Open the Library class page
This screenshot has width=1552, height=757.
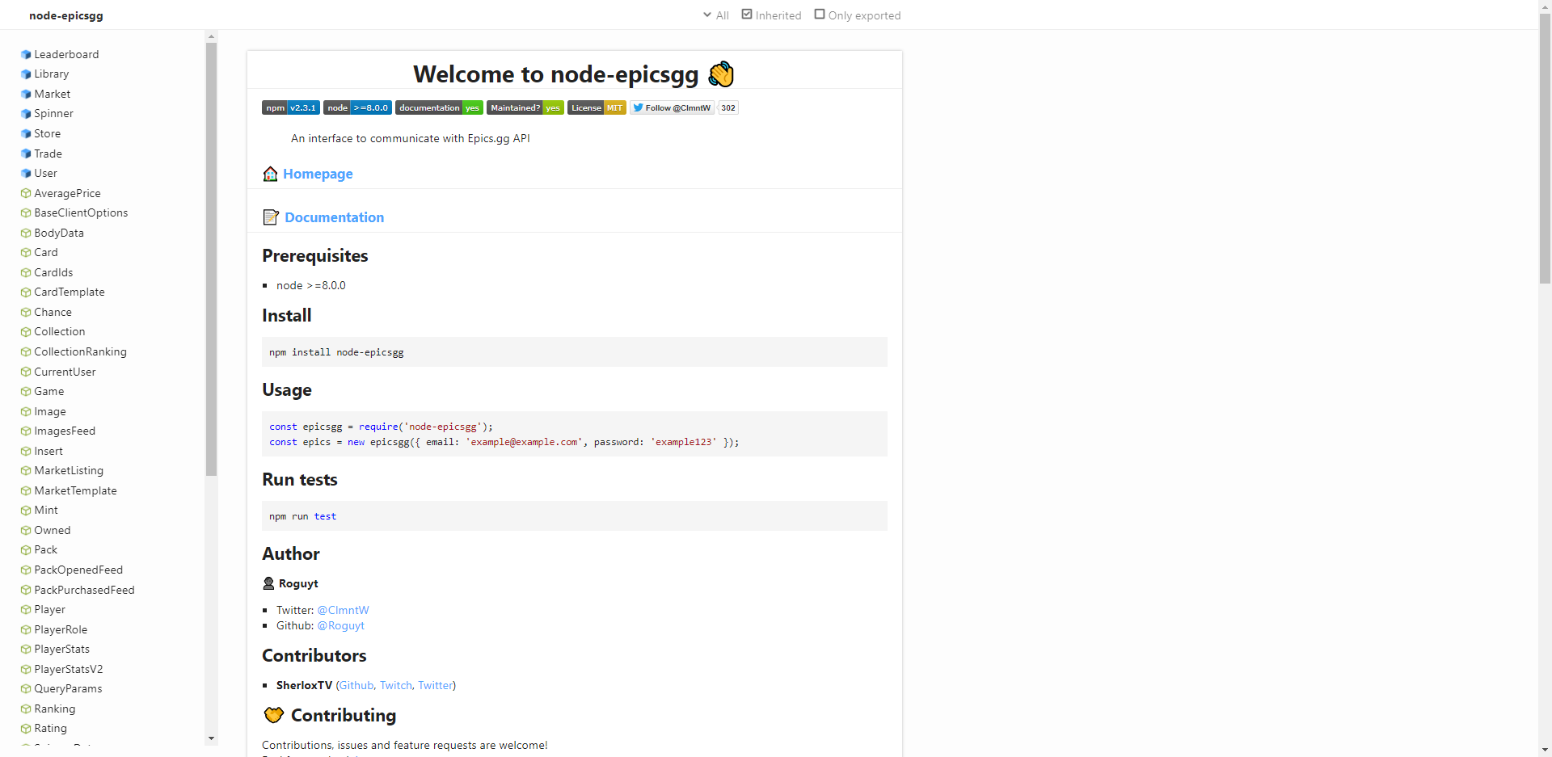coord(52,74)
